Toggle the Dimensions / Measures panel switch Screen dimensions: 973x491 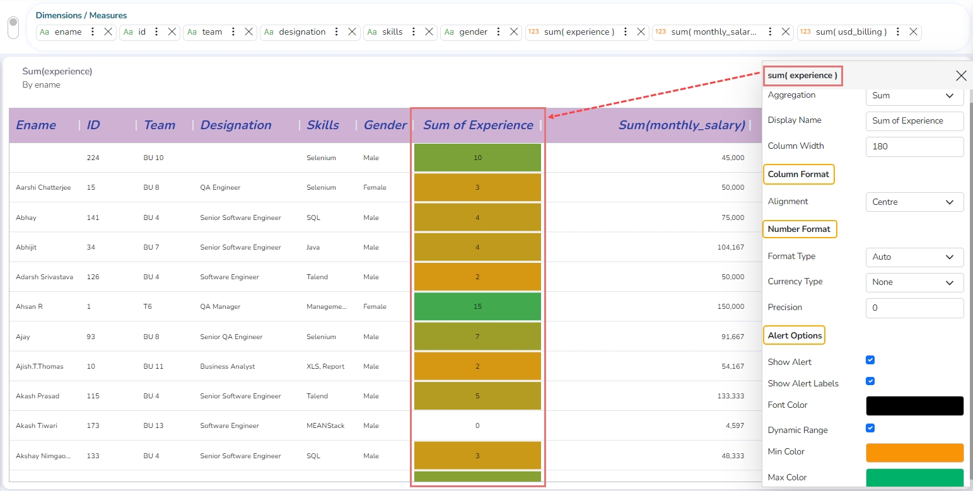(13, 27)
